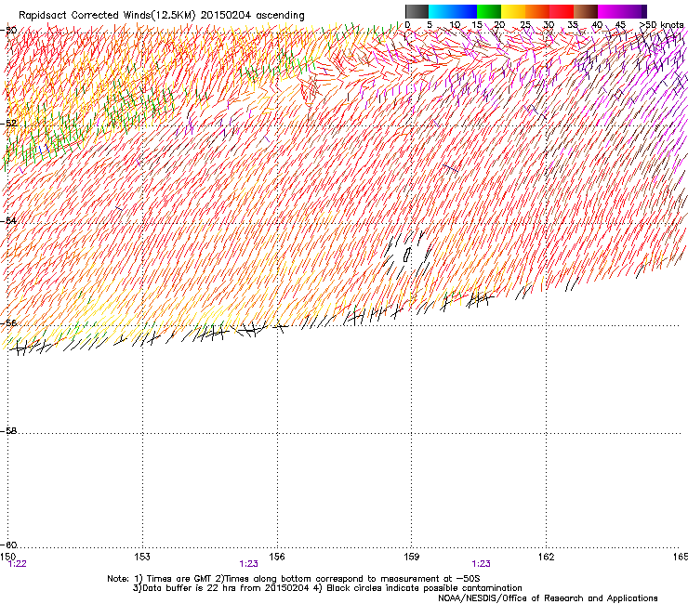Image resolution: width=688 pixels, height=604 pixels.
Task: Click the '40' legend scale label
Action: point(597,25)
